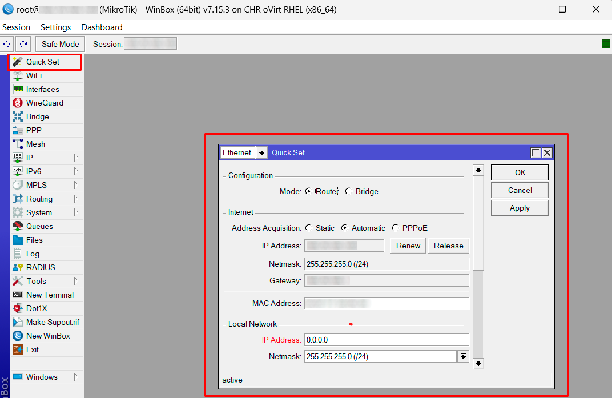Click the Local Network IP Address field
Image resolution: width=612 pixels, height=398 pixels.
(x=386, y=340)
